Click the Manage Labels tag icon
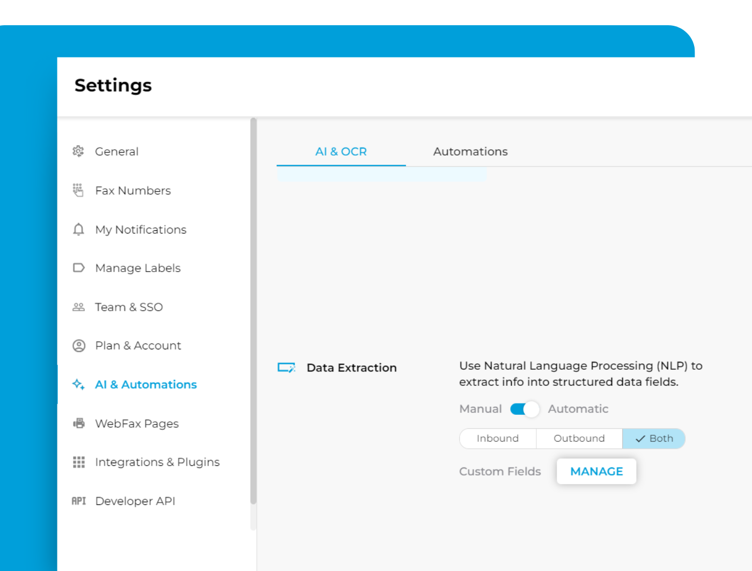The height and width of the screenshot is (571, 752). point(78,268)
